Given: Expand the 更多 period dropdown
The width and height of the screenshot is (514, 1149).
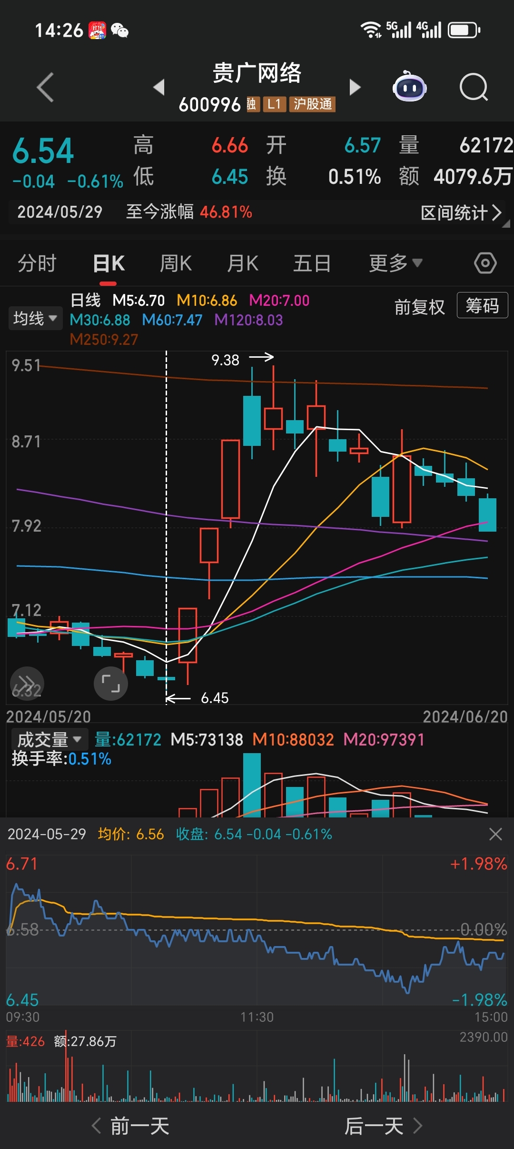Looking at the screenshot, I should [x=395, y=263].
